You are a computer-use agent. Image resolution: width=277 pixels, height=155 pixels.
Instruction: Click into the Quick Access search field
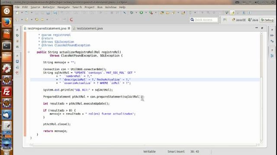[204, 20]
